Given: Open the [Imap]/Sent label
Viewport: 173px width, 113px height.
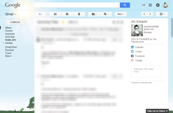Looking at the screenshot, I should click(x=11, y=47).
